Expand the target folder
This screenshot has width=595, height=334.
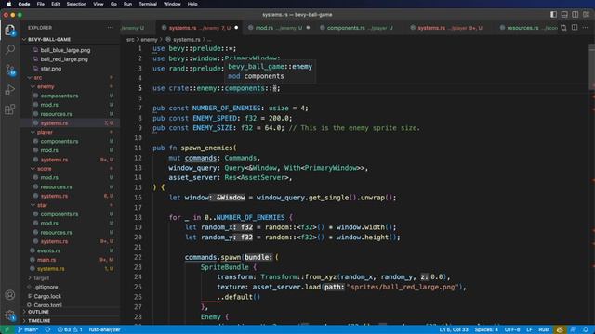click(x=41, y=278)
